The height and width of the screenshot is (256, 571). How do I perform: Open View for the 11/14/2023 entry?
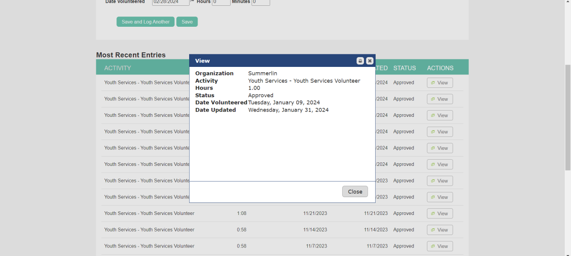(x=440, y=230)
